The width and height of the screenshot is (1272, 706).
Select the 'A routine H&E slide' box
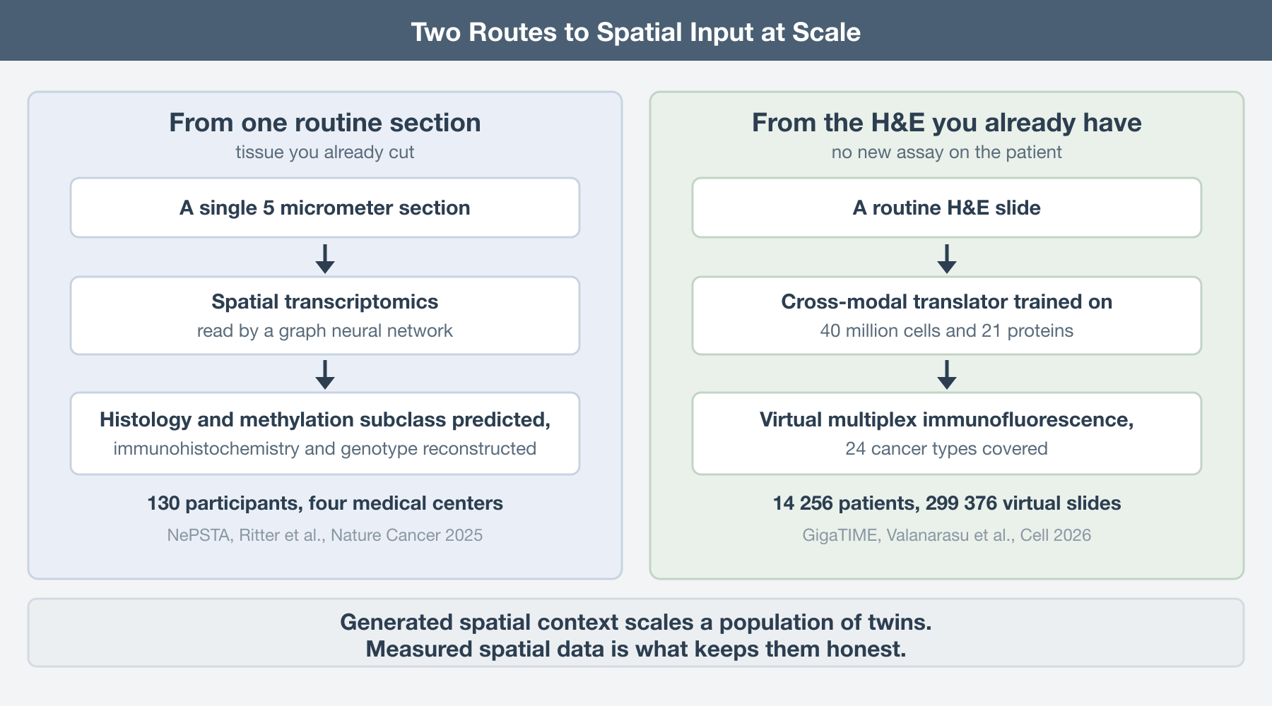point(947,208)
